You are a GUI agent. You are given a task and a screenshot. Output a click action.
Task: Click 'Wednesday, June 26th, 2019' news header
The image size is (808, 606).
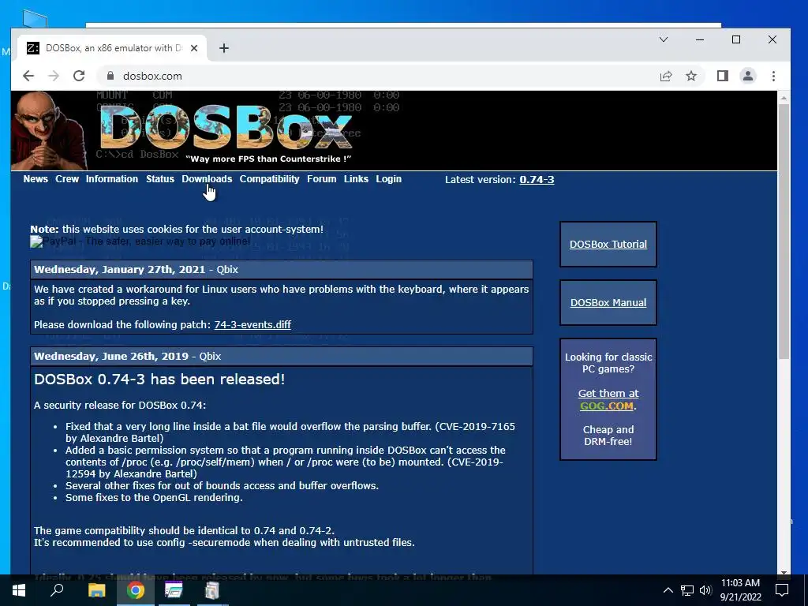click(282, 356)
